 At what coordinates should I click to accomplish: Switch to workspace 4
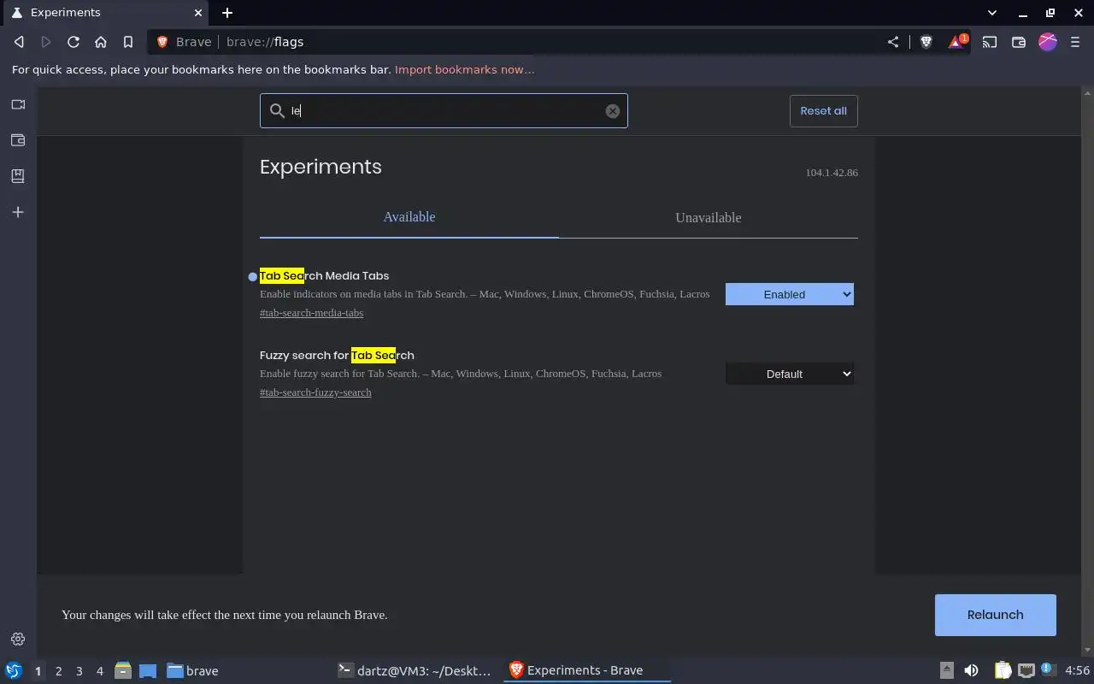tap(99, 671)
